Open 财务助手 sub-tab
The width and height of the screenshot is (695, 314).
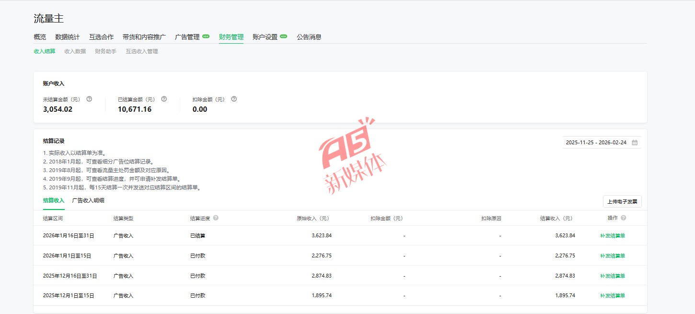coord(105,51)
